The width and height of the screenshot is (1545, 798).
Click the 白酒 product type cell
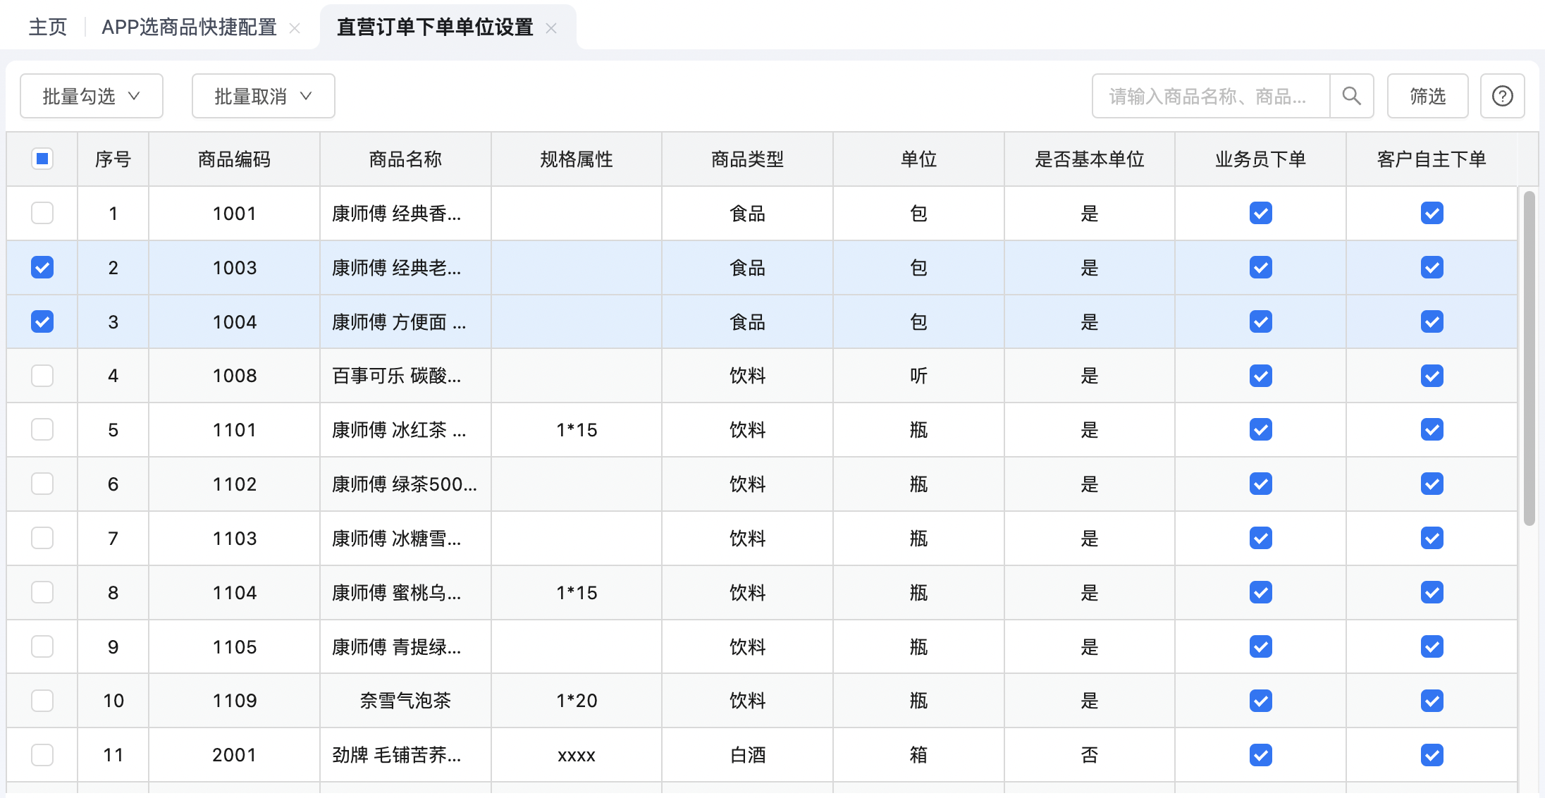[x=748, y=755]
